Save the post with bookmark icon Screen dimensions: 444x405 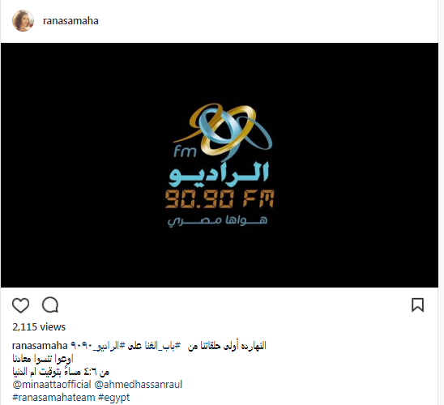(417, 305)
